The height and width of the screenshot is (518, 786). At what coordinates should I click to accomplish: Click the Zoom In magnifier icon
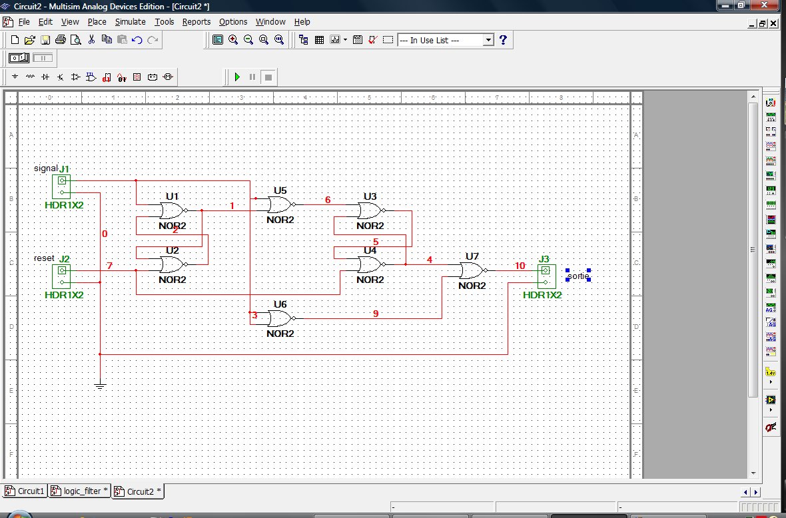tap(233, 40)
